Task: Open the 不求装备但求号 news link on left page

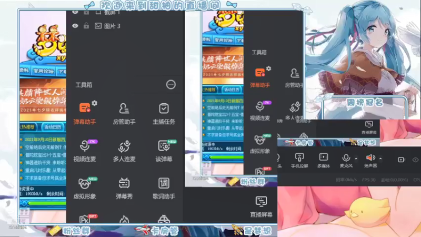Action: coord(45,178)
